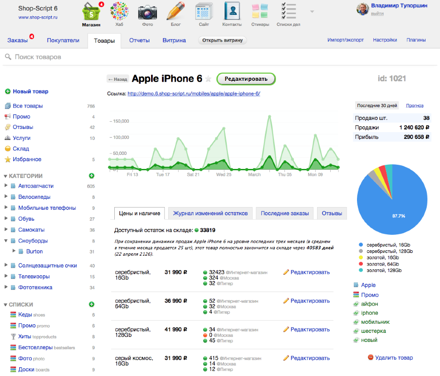The image size is (440, 376).
Task: Click the выйти logout link
Action: (377, 14)
